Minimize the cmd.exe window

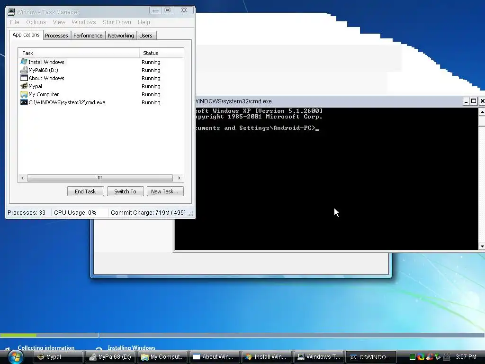click(466, 101)
